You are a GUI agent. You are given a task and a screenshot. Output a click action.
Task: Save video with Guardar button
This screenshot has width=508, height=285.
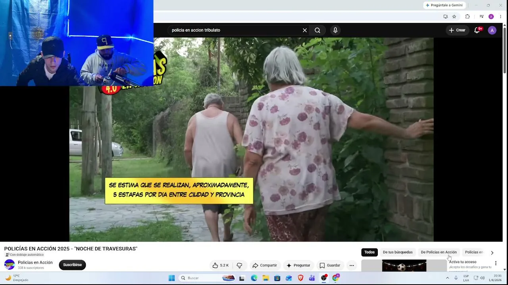coord(330,265)
